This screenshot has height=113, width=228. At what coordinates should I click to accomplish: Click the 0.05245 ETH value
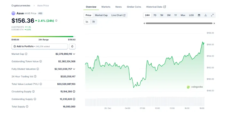17,29
